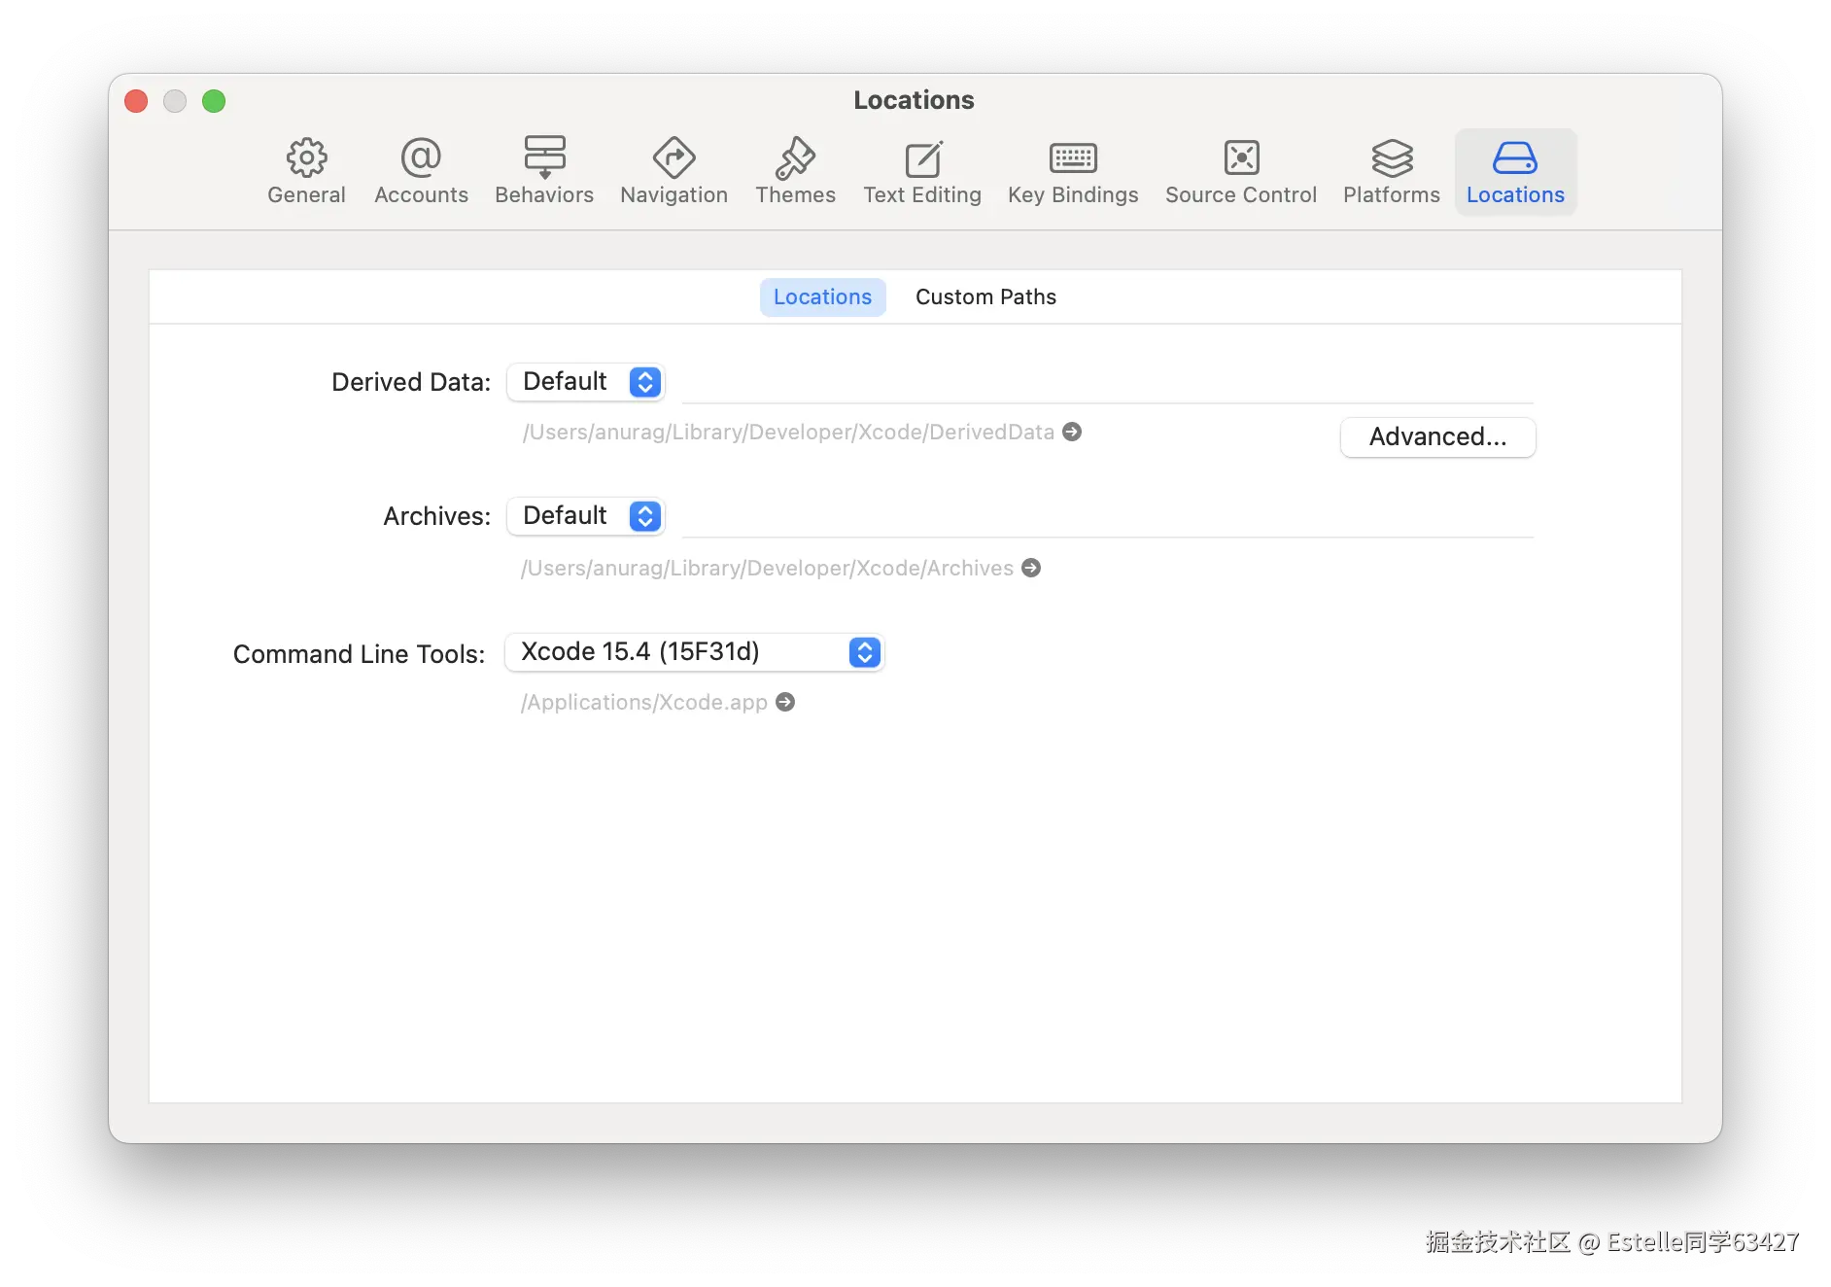Open the Platforms pane
Viewport: 1831px width, 1287px height.
coord(1390,170)
